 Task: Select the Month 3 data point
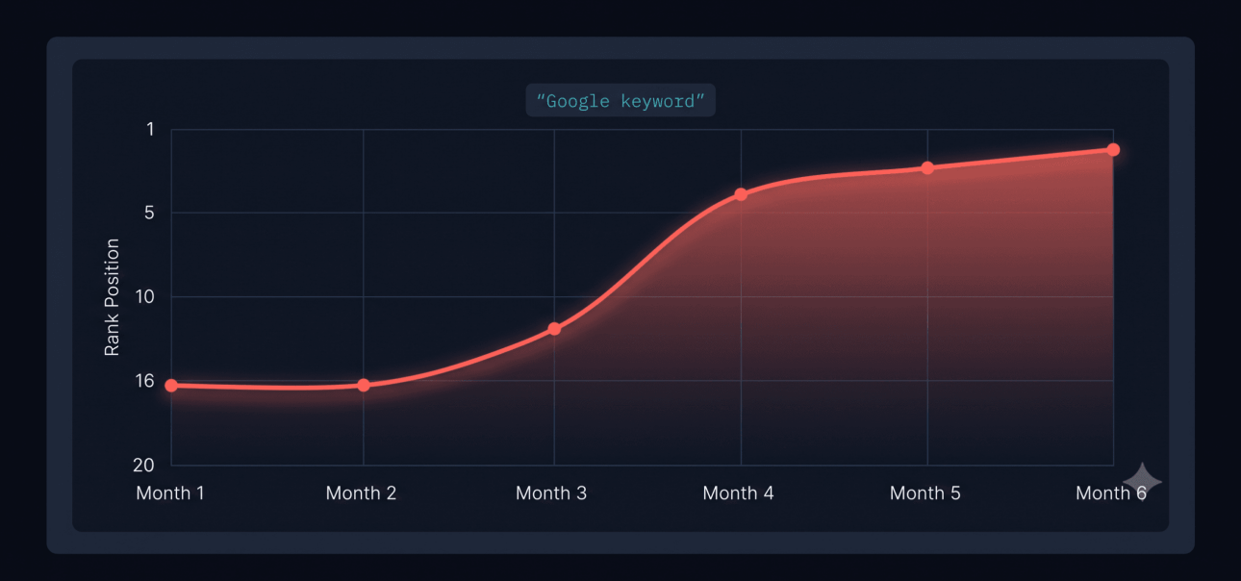[x=554, y=329]
